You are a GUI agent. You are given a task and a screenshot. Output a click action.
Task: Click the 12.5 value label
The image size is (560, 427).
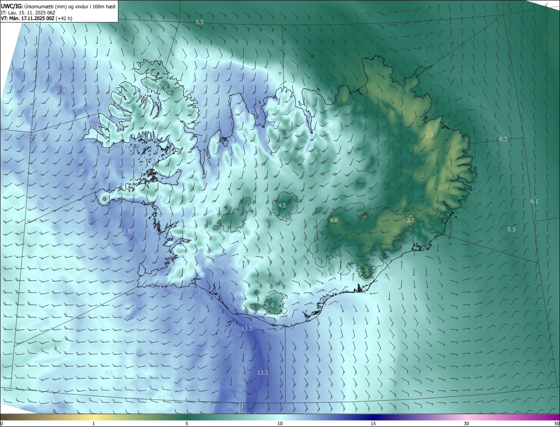click(126, 231)
